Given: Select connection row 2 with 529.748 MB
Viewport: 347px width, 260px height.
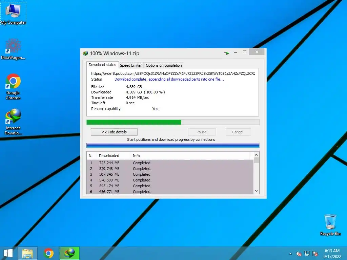Looking at the screenshot, I should coord(170,169).
